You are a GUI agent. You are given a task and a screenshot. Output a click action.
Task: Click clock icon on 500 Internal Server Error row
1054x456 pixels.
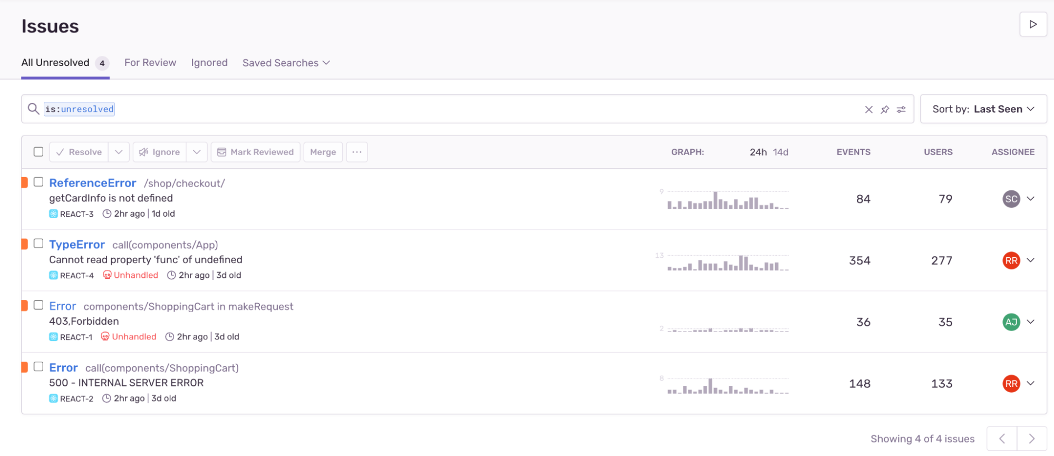click(x=107, y=399)
